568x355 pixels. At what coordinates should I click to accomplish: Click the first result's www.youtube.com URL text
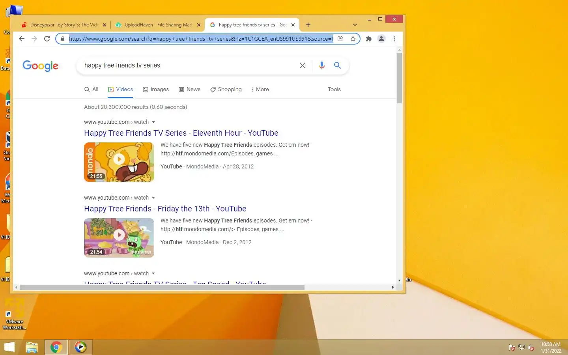(106, 122)
